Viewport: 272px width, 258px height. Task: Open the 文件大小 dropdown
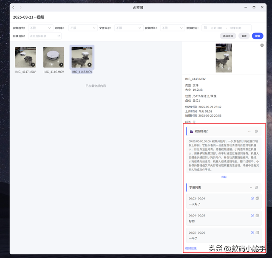(129, 28)
